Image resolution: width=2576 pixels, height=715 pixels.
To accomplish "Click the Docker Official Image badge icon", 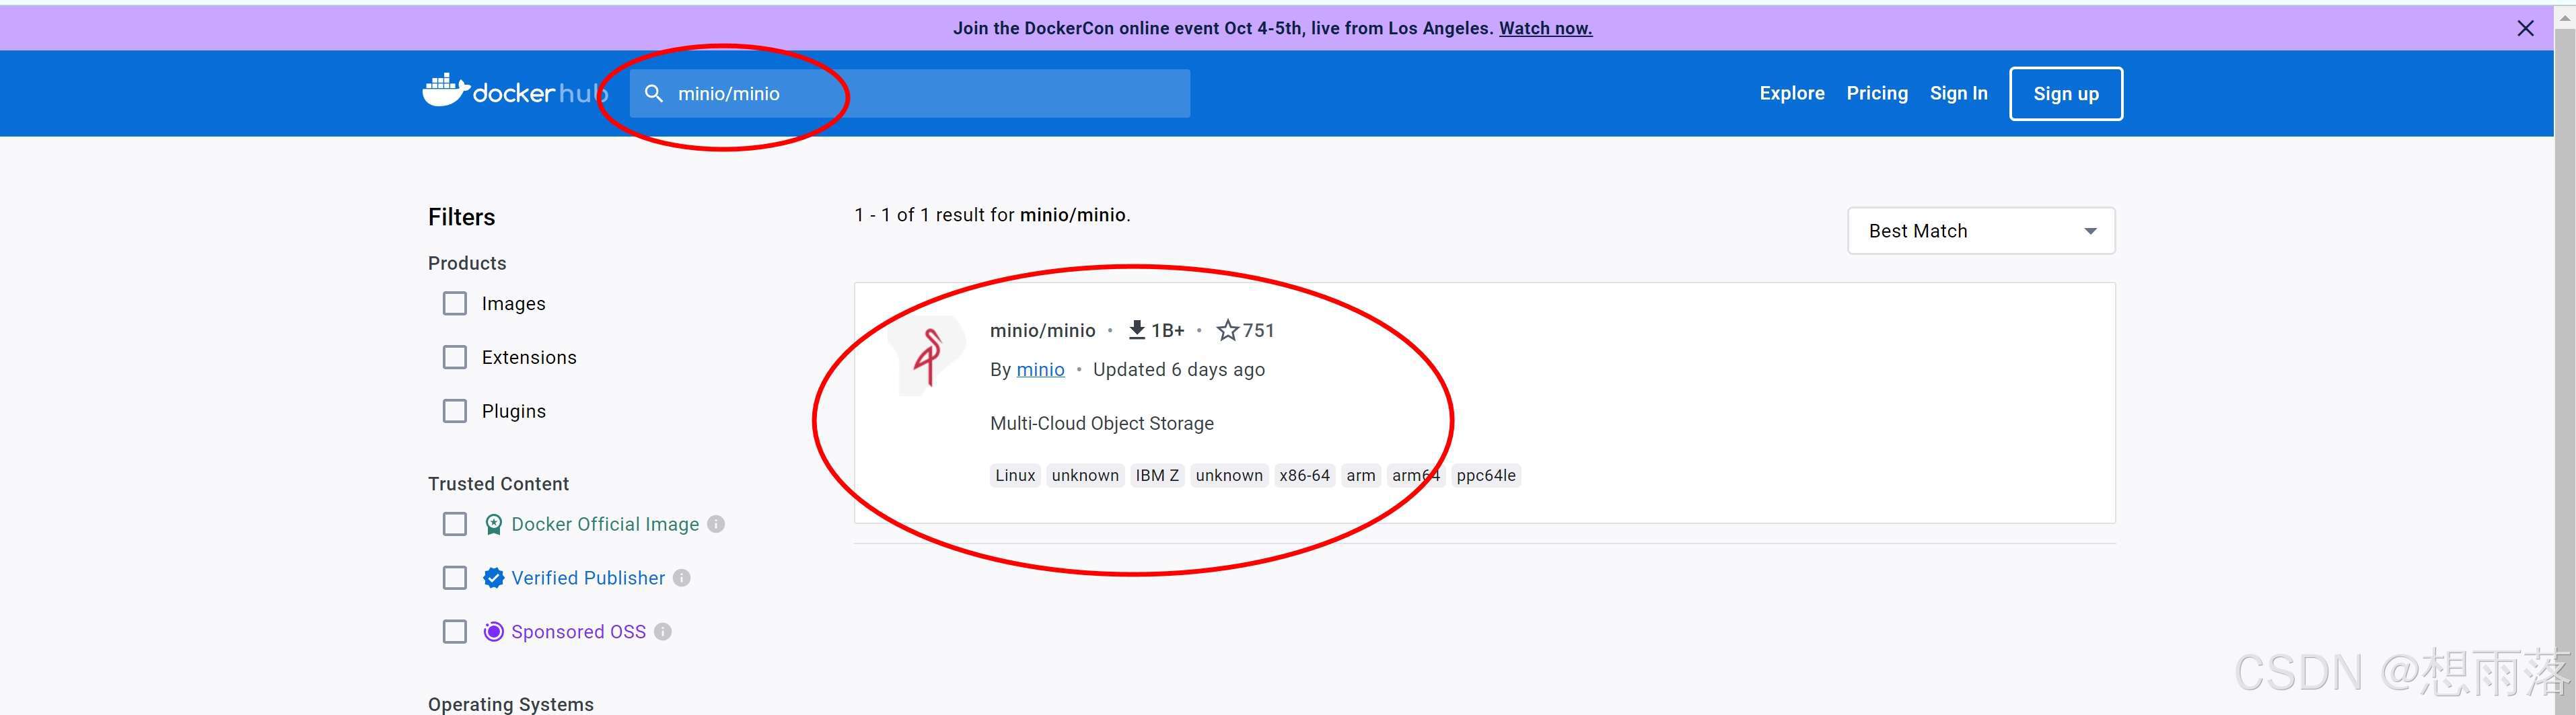I will pyautogui.click(x=493, y=524).
